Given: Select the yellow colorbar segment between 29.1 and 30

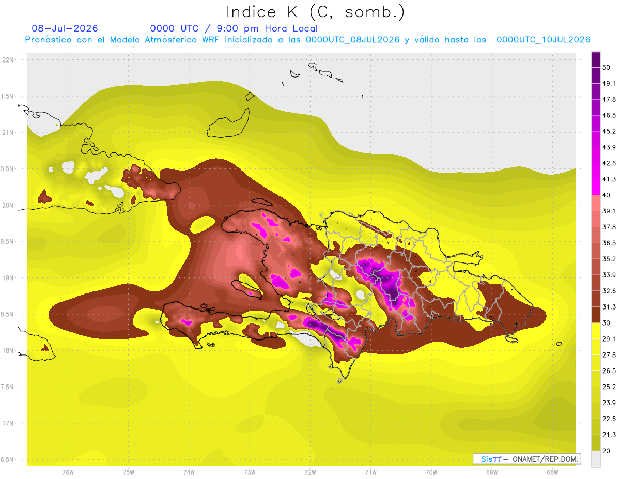Looking at the screenshot, I should pos(596,331).
